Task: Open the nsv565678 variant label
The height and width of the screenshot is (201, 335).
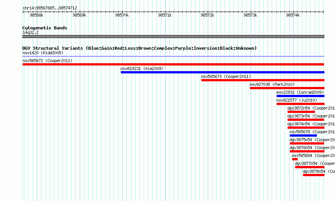Action: (x=312, y=132)
